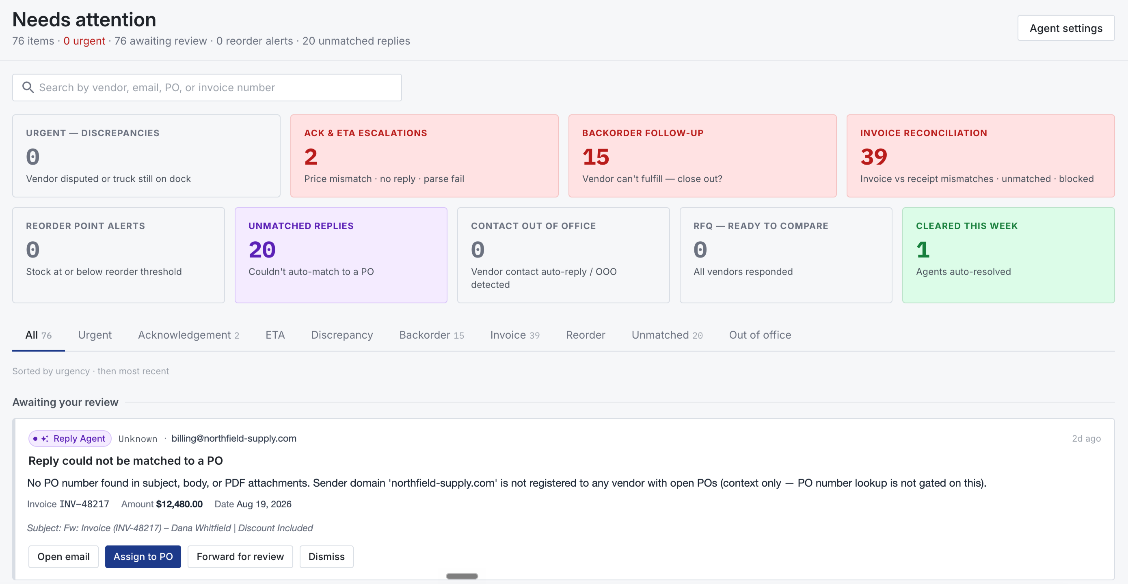Focus the vendor/PO search field

click(207, 88)
